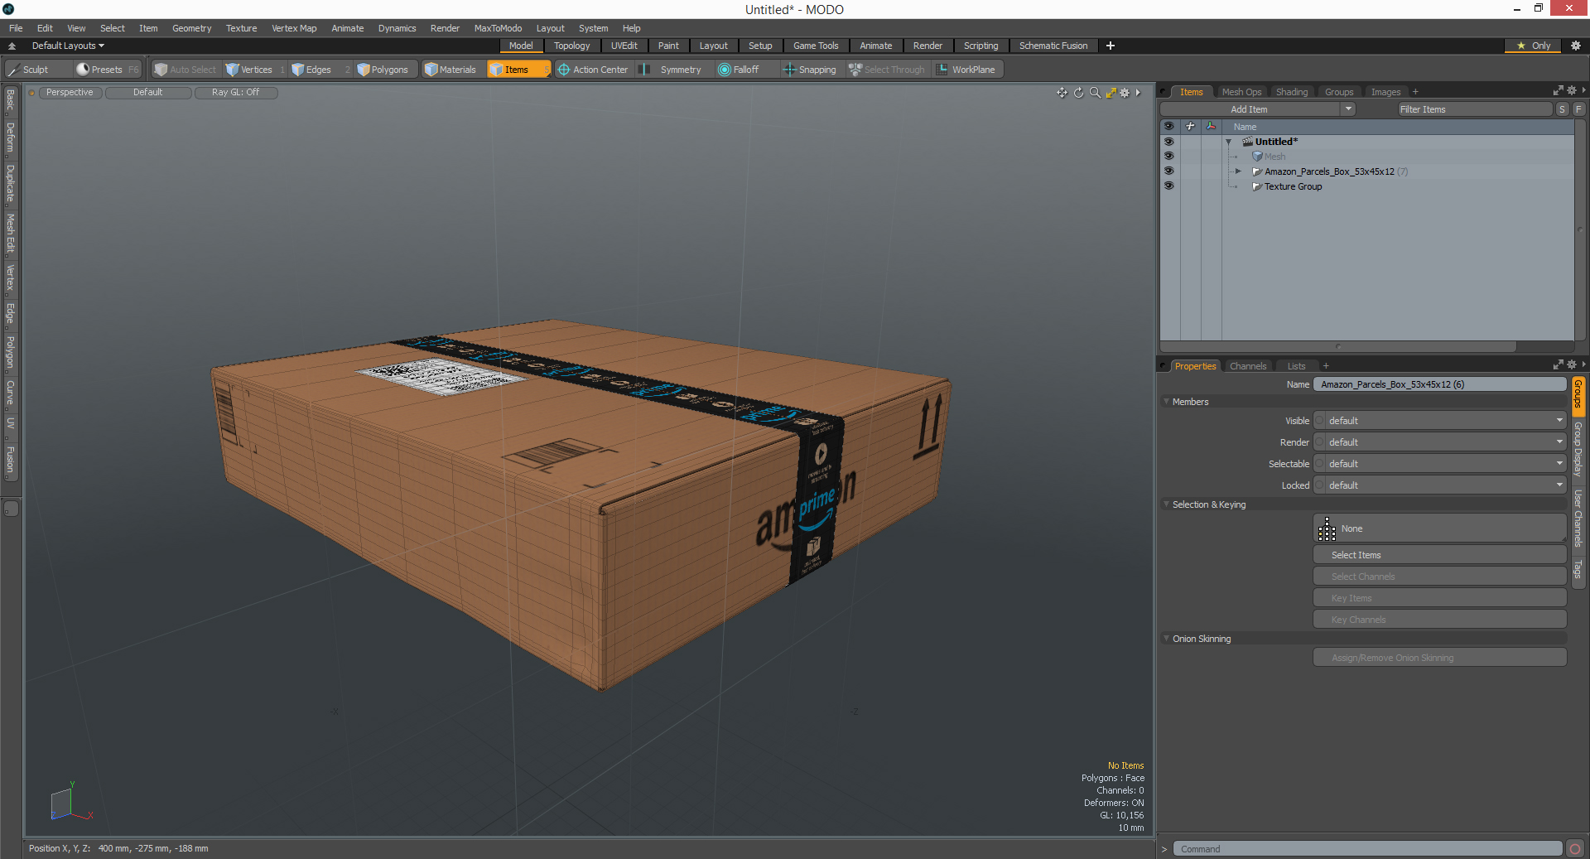The width and height of the screenshot is (1590, 859).
Task: Open the Selectable dropdown
Action: point(1440,464)
